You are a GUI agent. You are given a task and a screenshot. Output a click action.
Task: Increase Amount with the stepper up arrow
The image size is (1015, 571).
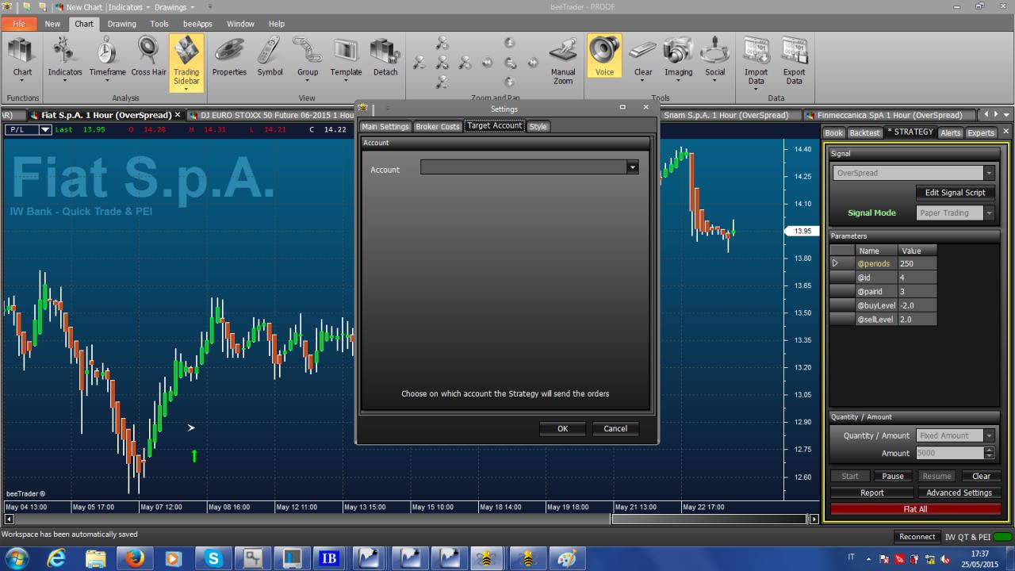[989, 450]
